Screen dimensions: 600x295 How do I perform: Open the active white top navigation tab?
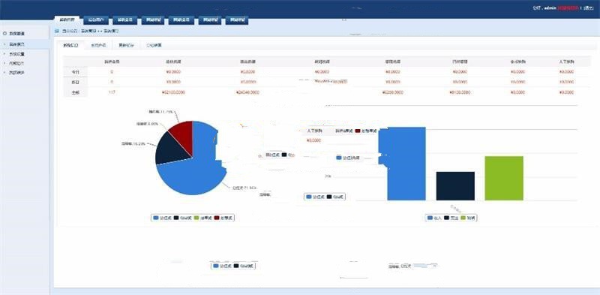point(67,20)
